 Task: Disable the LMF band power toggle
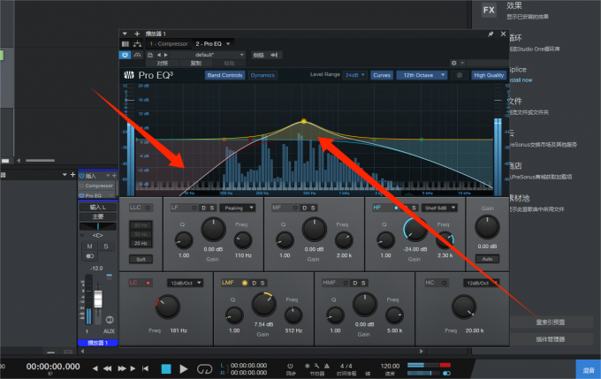click(245, 283)
